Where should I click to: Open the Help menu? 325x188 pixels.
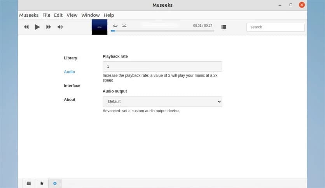[x=109, y=15]
